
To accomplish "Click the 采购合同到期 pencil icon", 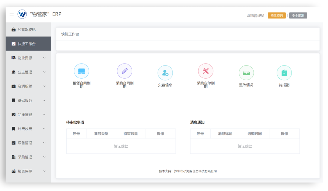I will pos(124,71).
